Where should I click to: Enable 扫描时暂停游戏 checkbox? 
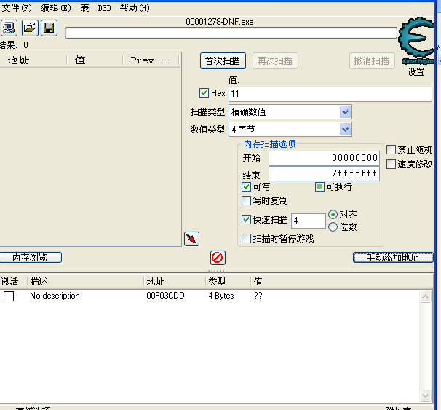coord(246,239)
